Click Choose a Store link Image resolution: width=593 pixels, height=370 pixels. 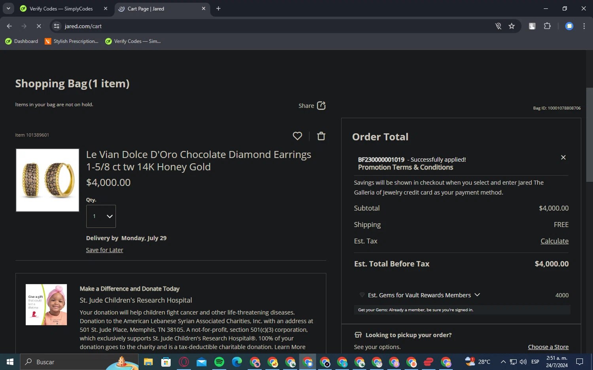pyautogui.click(x=548, y=347)
